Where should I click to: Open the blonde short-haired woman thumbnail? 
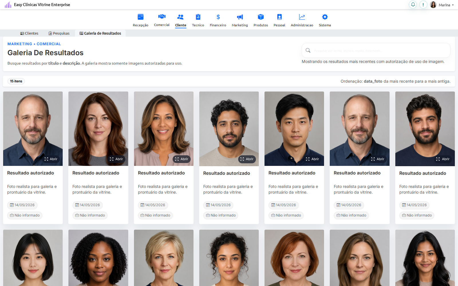point(164,258)
